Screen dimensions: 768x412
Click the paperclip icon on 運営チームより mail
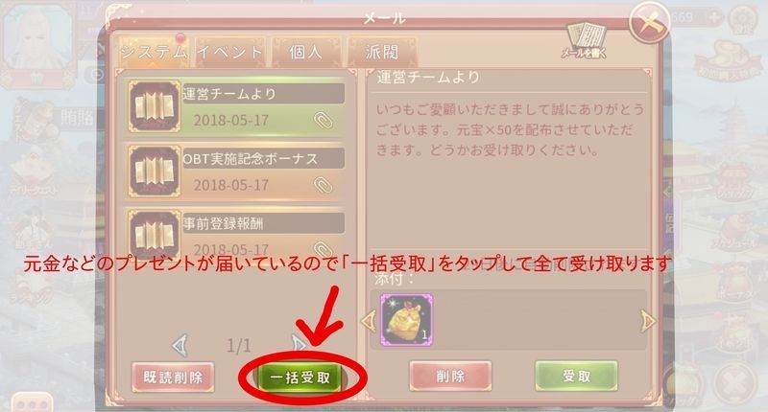(323, 120)
